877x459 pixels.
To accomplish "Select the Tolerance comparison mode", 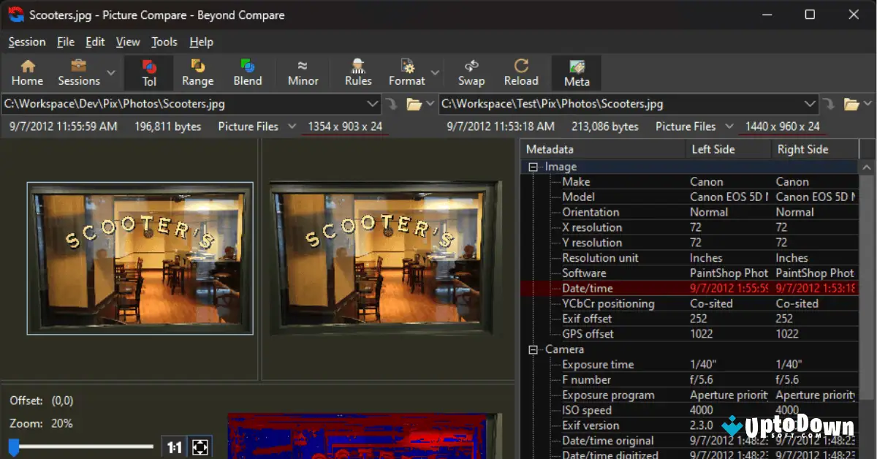I will tap(148, 72).
